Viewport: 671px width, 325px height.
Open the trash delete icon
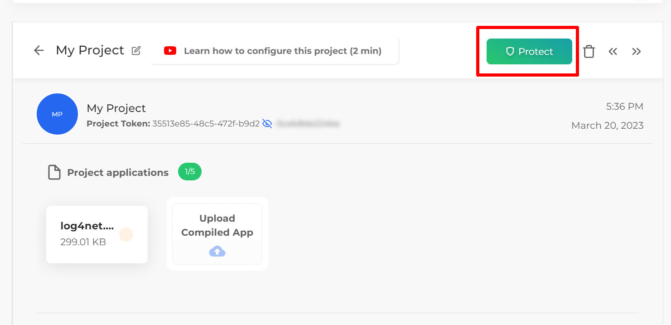tap(589, 51)
